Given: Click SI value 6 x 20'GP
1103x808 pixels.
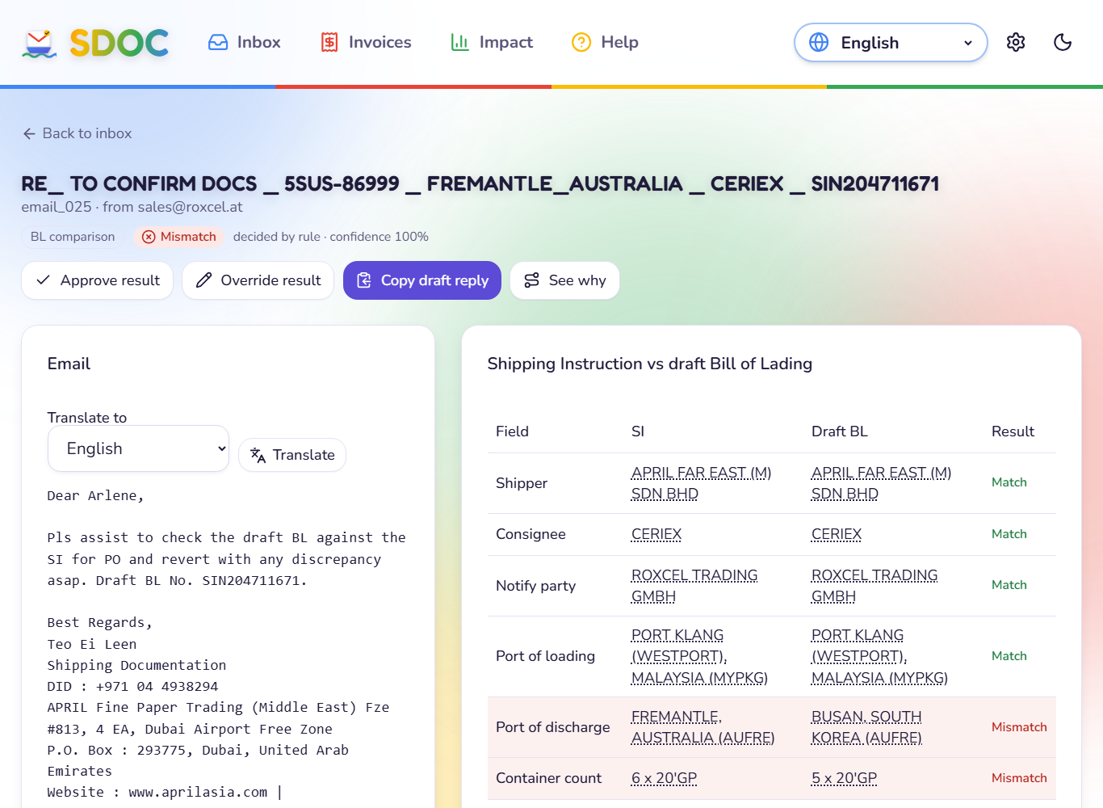Looking at the screenshot, I should tap(664, 778).
